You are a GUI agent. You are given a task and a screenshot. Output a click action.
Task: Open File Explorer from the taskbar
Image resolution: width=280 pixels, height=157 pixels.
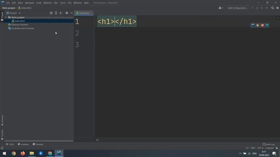tap(32, 153)
